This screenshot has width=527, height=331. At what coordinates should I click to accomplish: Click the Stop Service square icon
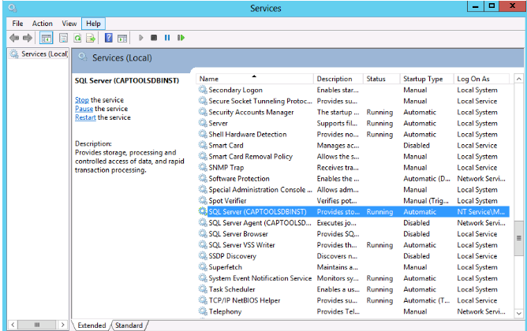154,38
